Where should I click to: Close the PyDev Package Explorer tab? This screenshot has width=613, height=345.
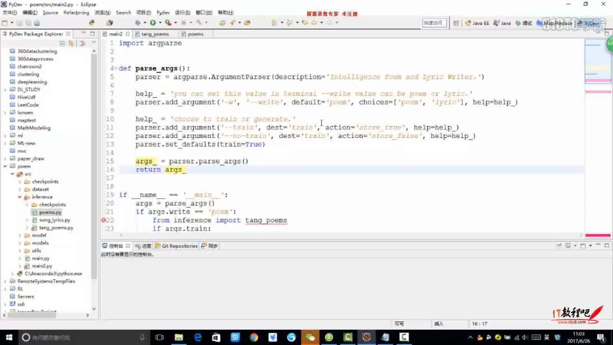68,34
